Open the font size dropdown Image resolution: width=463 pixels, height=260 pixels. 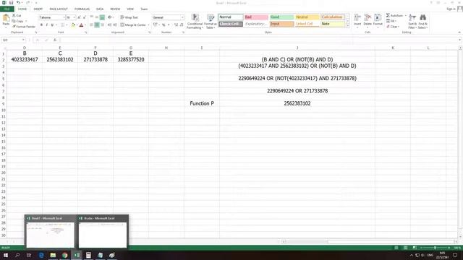click(x=74, y=17)
